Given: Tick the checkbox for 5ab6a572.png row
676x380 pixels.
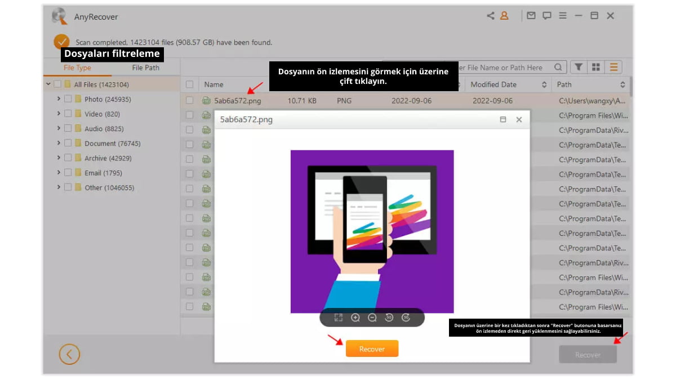Looking at the screenshot, I should pyautogui.click(x=190, y=101).
